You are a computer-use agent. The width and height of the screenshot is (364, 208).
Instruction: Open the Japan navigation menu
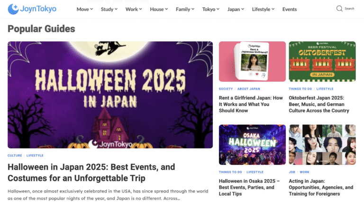point(236,9)
